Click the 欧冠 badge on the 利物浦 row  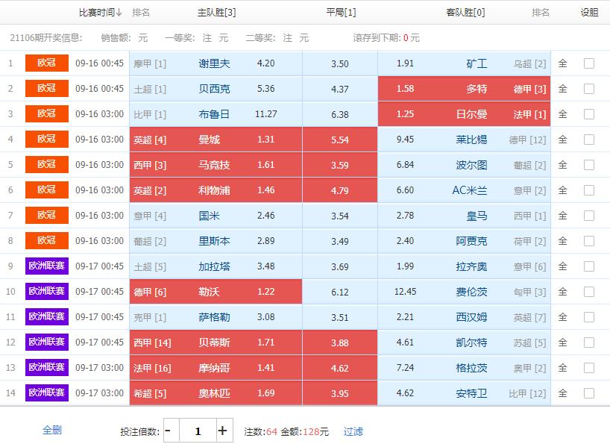pos(46,190)
